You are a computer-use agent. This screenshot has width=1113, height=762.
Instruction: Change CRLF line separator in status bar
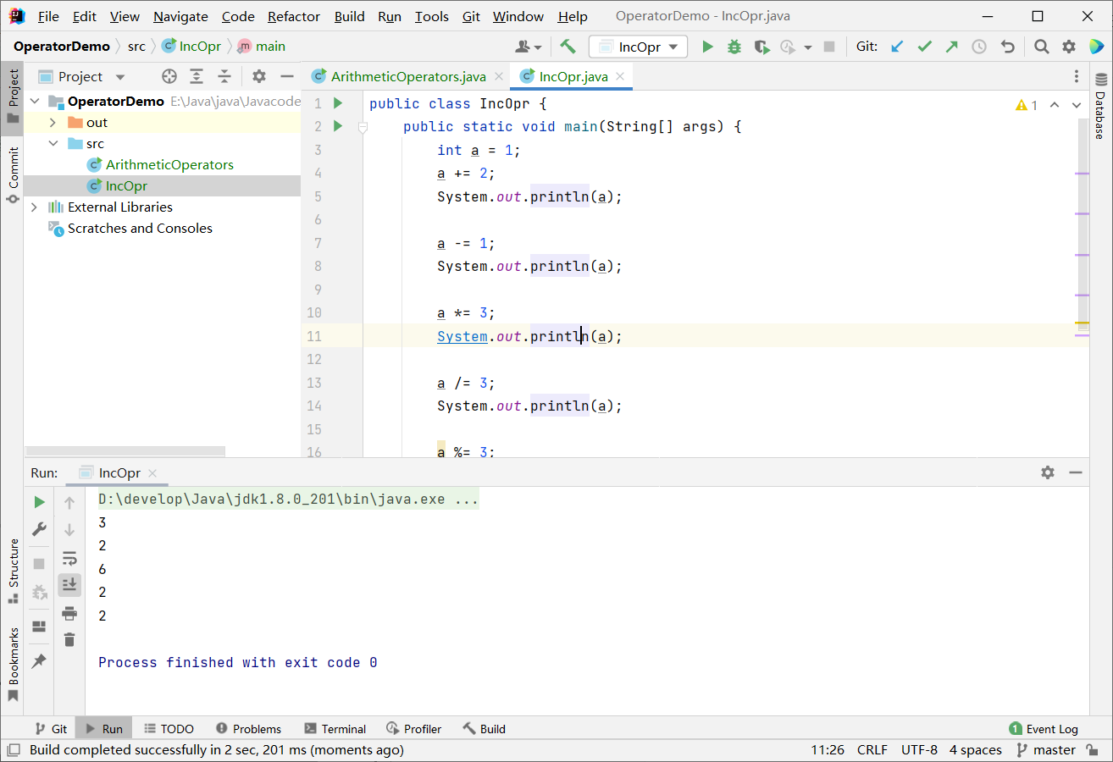872,750
